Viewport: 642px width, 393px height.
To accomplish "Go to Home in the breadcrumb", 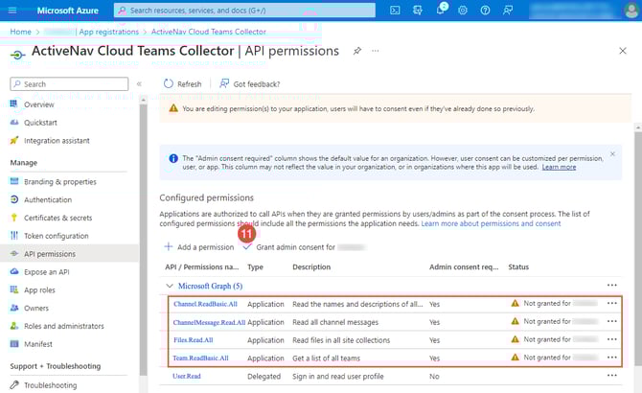I will [x=20, y=32].
